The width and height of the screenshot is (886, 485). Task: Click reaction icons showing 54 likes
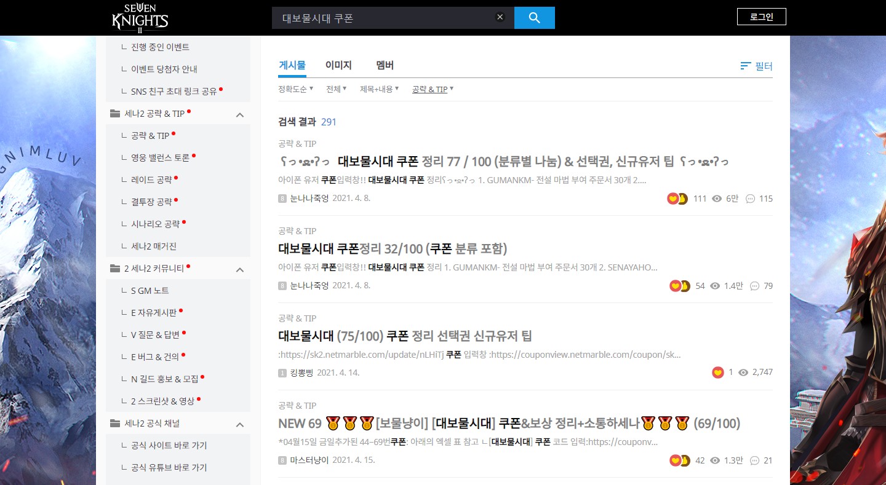[679, 286]
